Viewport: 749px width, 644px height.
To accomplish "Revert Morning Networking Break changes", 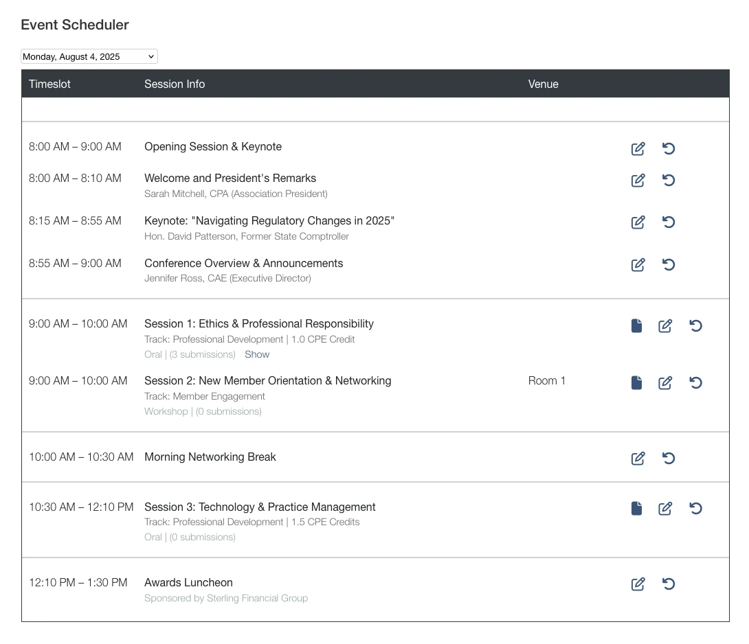I will click(x=669, y=458).
